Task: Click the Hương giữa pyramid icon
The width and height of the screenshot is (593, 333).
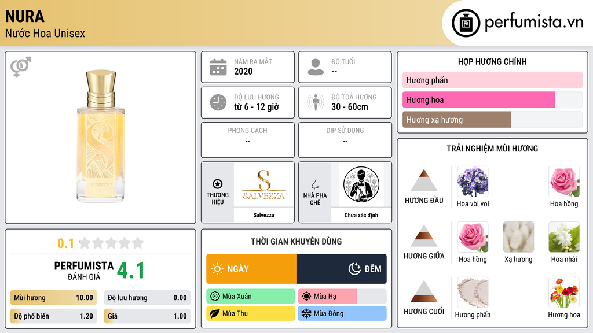Action: pos(424,236)
